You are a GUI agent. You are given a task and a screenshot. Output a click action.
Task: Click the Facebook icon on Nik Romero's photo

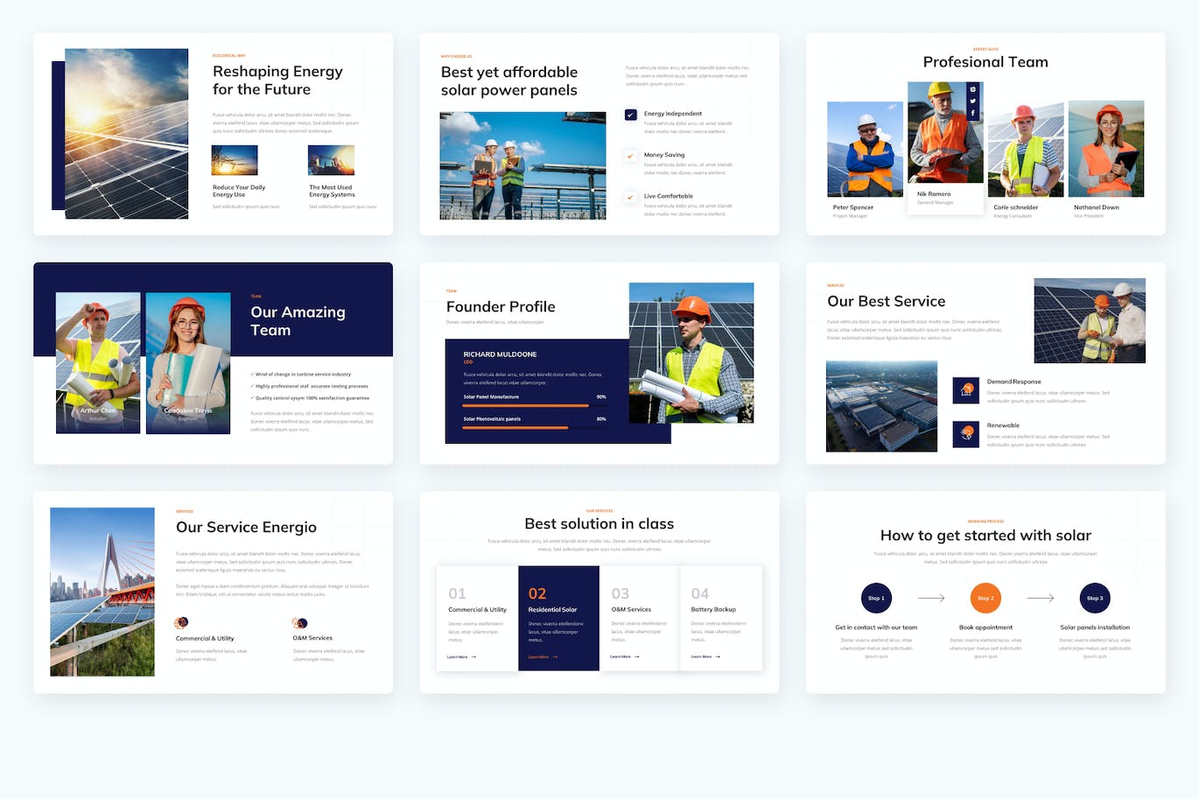click(x=972, y=113)
